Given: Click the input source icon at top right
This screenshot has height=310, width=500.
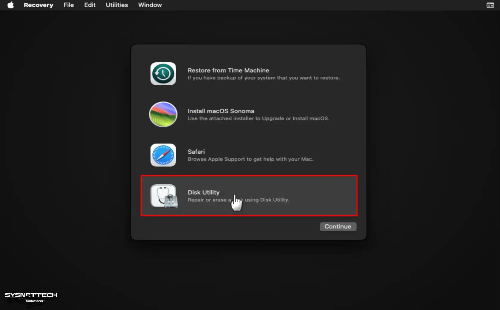Looking at the screenshot, I should coord(490,5).
